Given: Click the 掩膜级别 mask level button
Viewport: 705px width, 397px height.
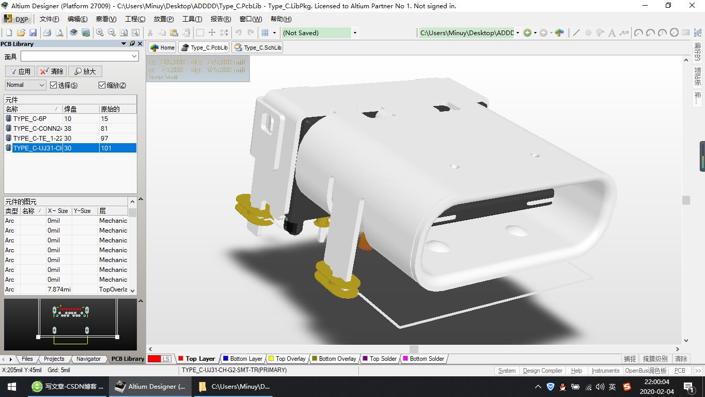Looking at the screenshot, I should point(655,359).
